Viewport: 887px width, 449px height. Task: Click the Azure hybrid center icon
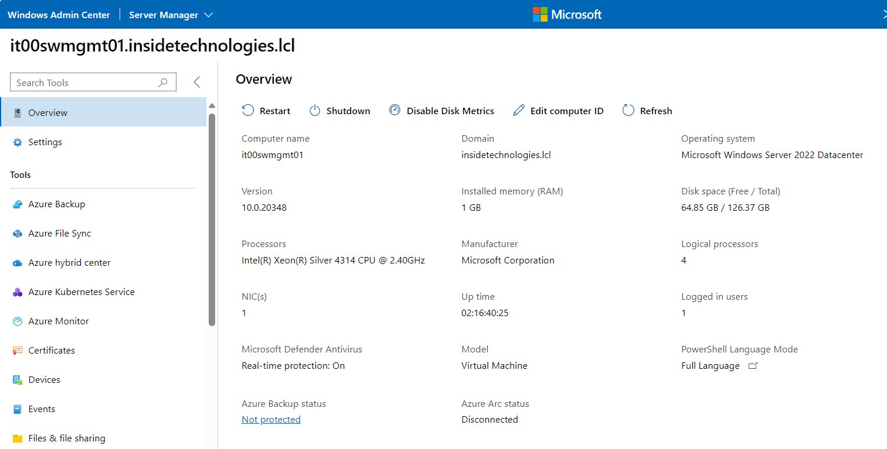point(18,263)
